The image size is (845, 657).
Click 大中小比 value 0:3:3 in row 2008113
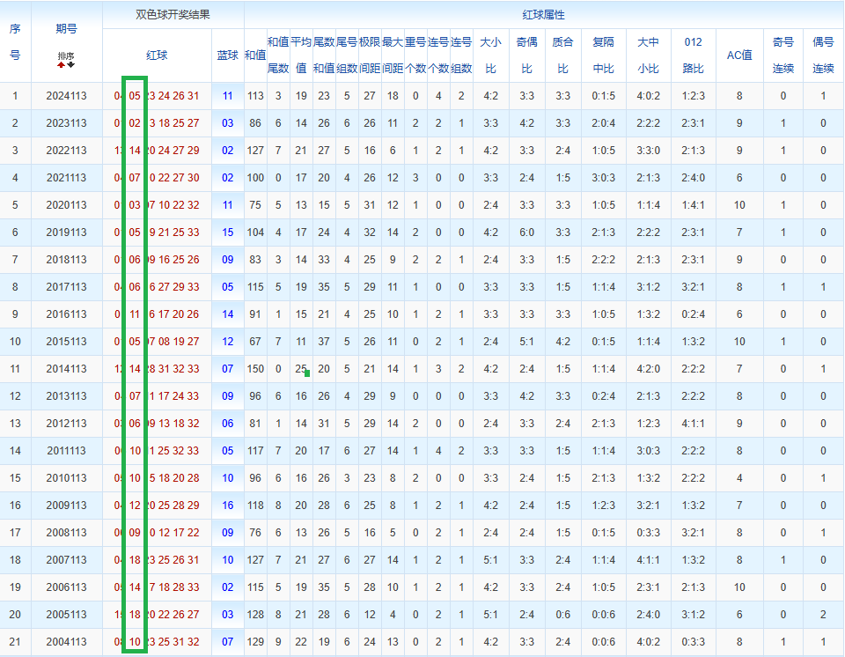click(649, 533)
